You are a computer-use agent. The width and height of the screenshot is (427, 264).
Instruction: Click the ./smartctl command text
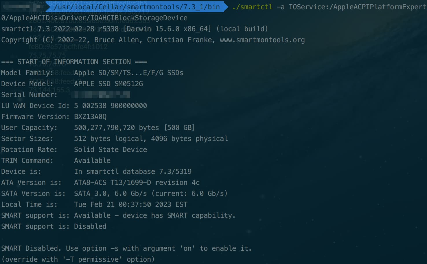click(252, 7)
